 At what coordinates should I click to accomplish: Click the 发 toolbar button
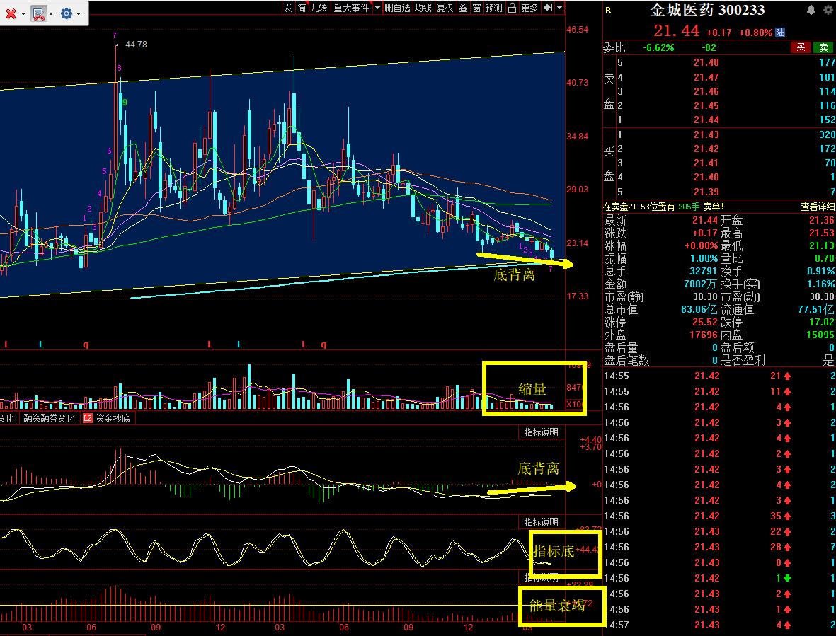288,8
